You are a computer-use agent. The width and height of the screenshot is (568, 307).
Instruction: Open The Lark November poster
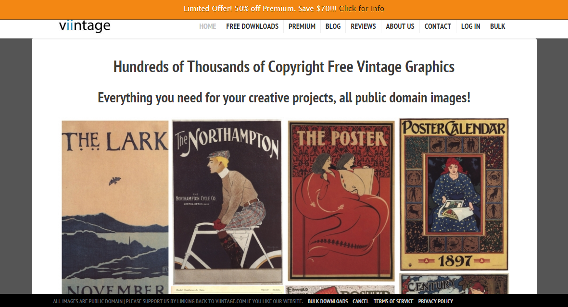click(x=115, y=207)
